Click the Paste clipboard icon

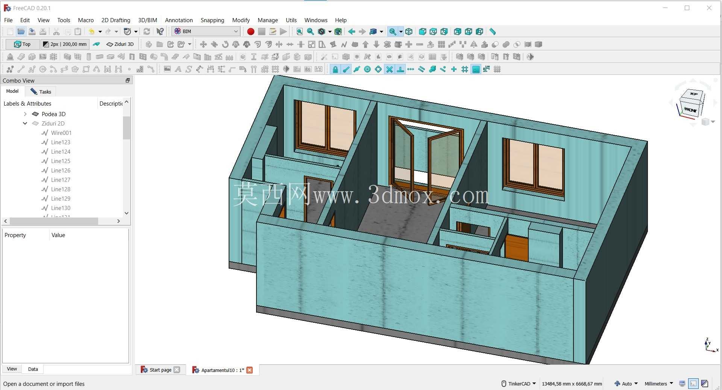tap(78, 32)
